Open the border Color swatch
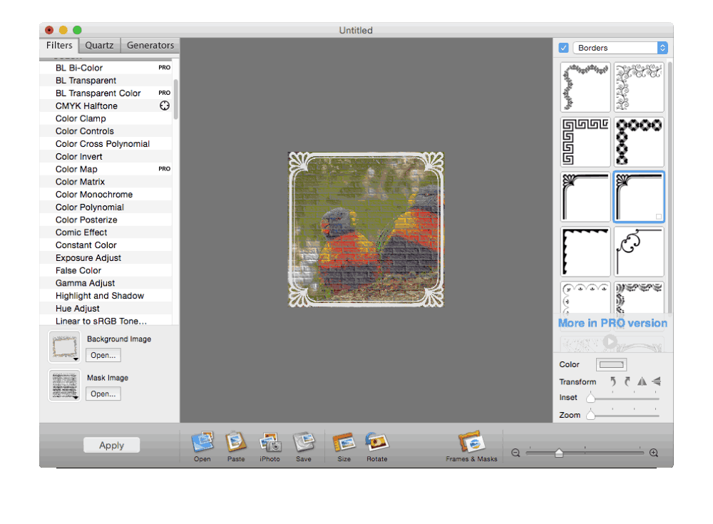 coord(611,364)
